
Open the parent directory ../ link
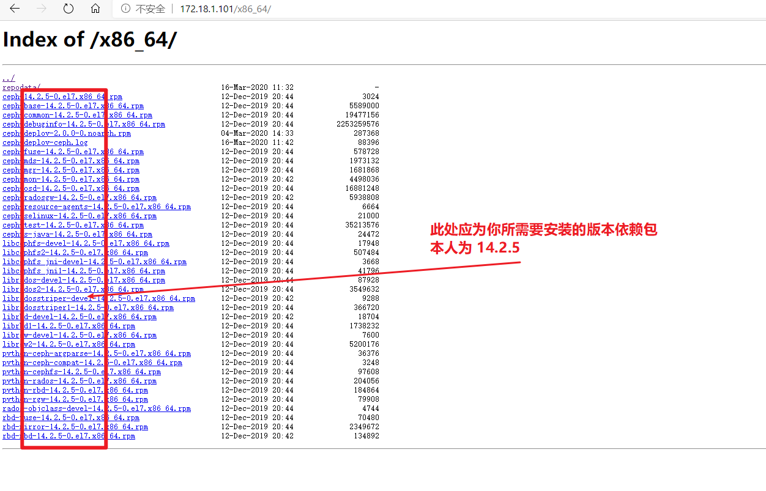click(x=8, y=78)
